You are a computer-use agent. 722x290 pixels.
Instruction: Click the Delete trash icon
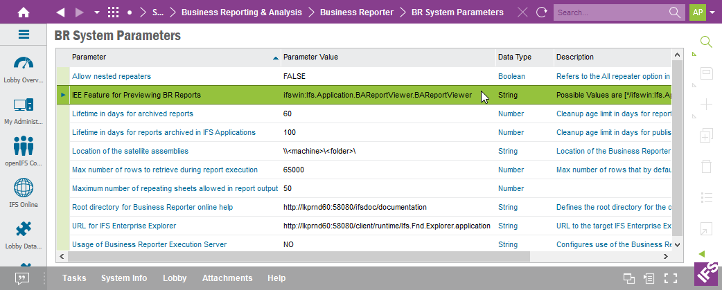coord(706,166)
